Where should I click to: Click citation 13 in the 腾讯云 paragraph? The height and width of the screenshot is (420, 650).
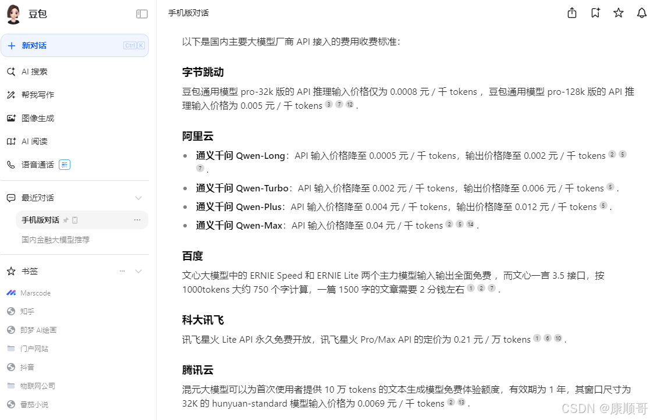click(461, 402)
